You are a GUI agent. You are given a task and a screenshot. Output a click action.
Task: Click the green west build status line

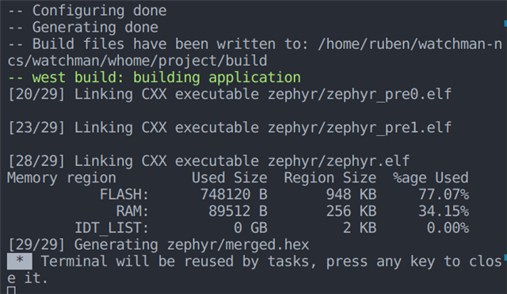pos(154,77)
